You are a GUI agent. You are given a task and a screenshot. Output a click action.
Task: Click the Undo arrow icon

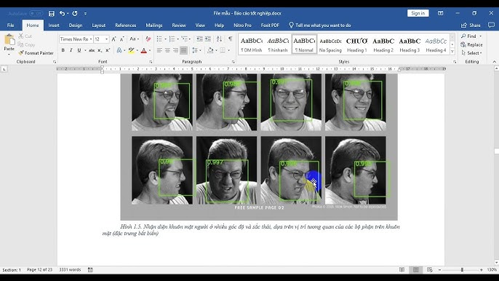coord(62,13)
